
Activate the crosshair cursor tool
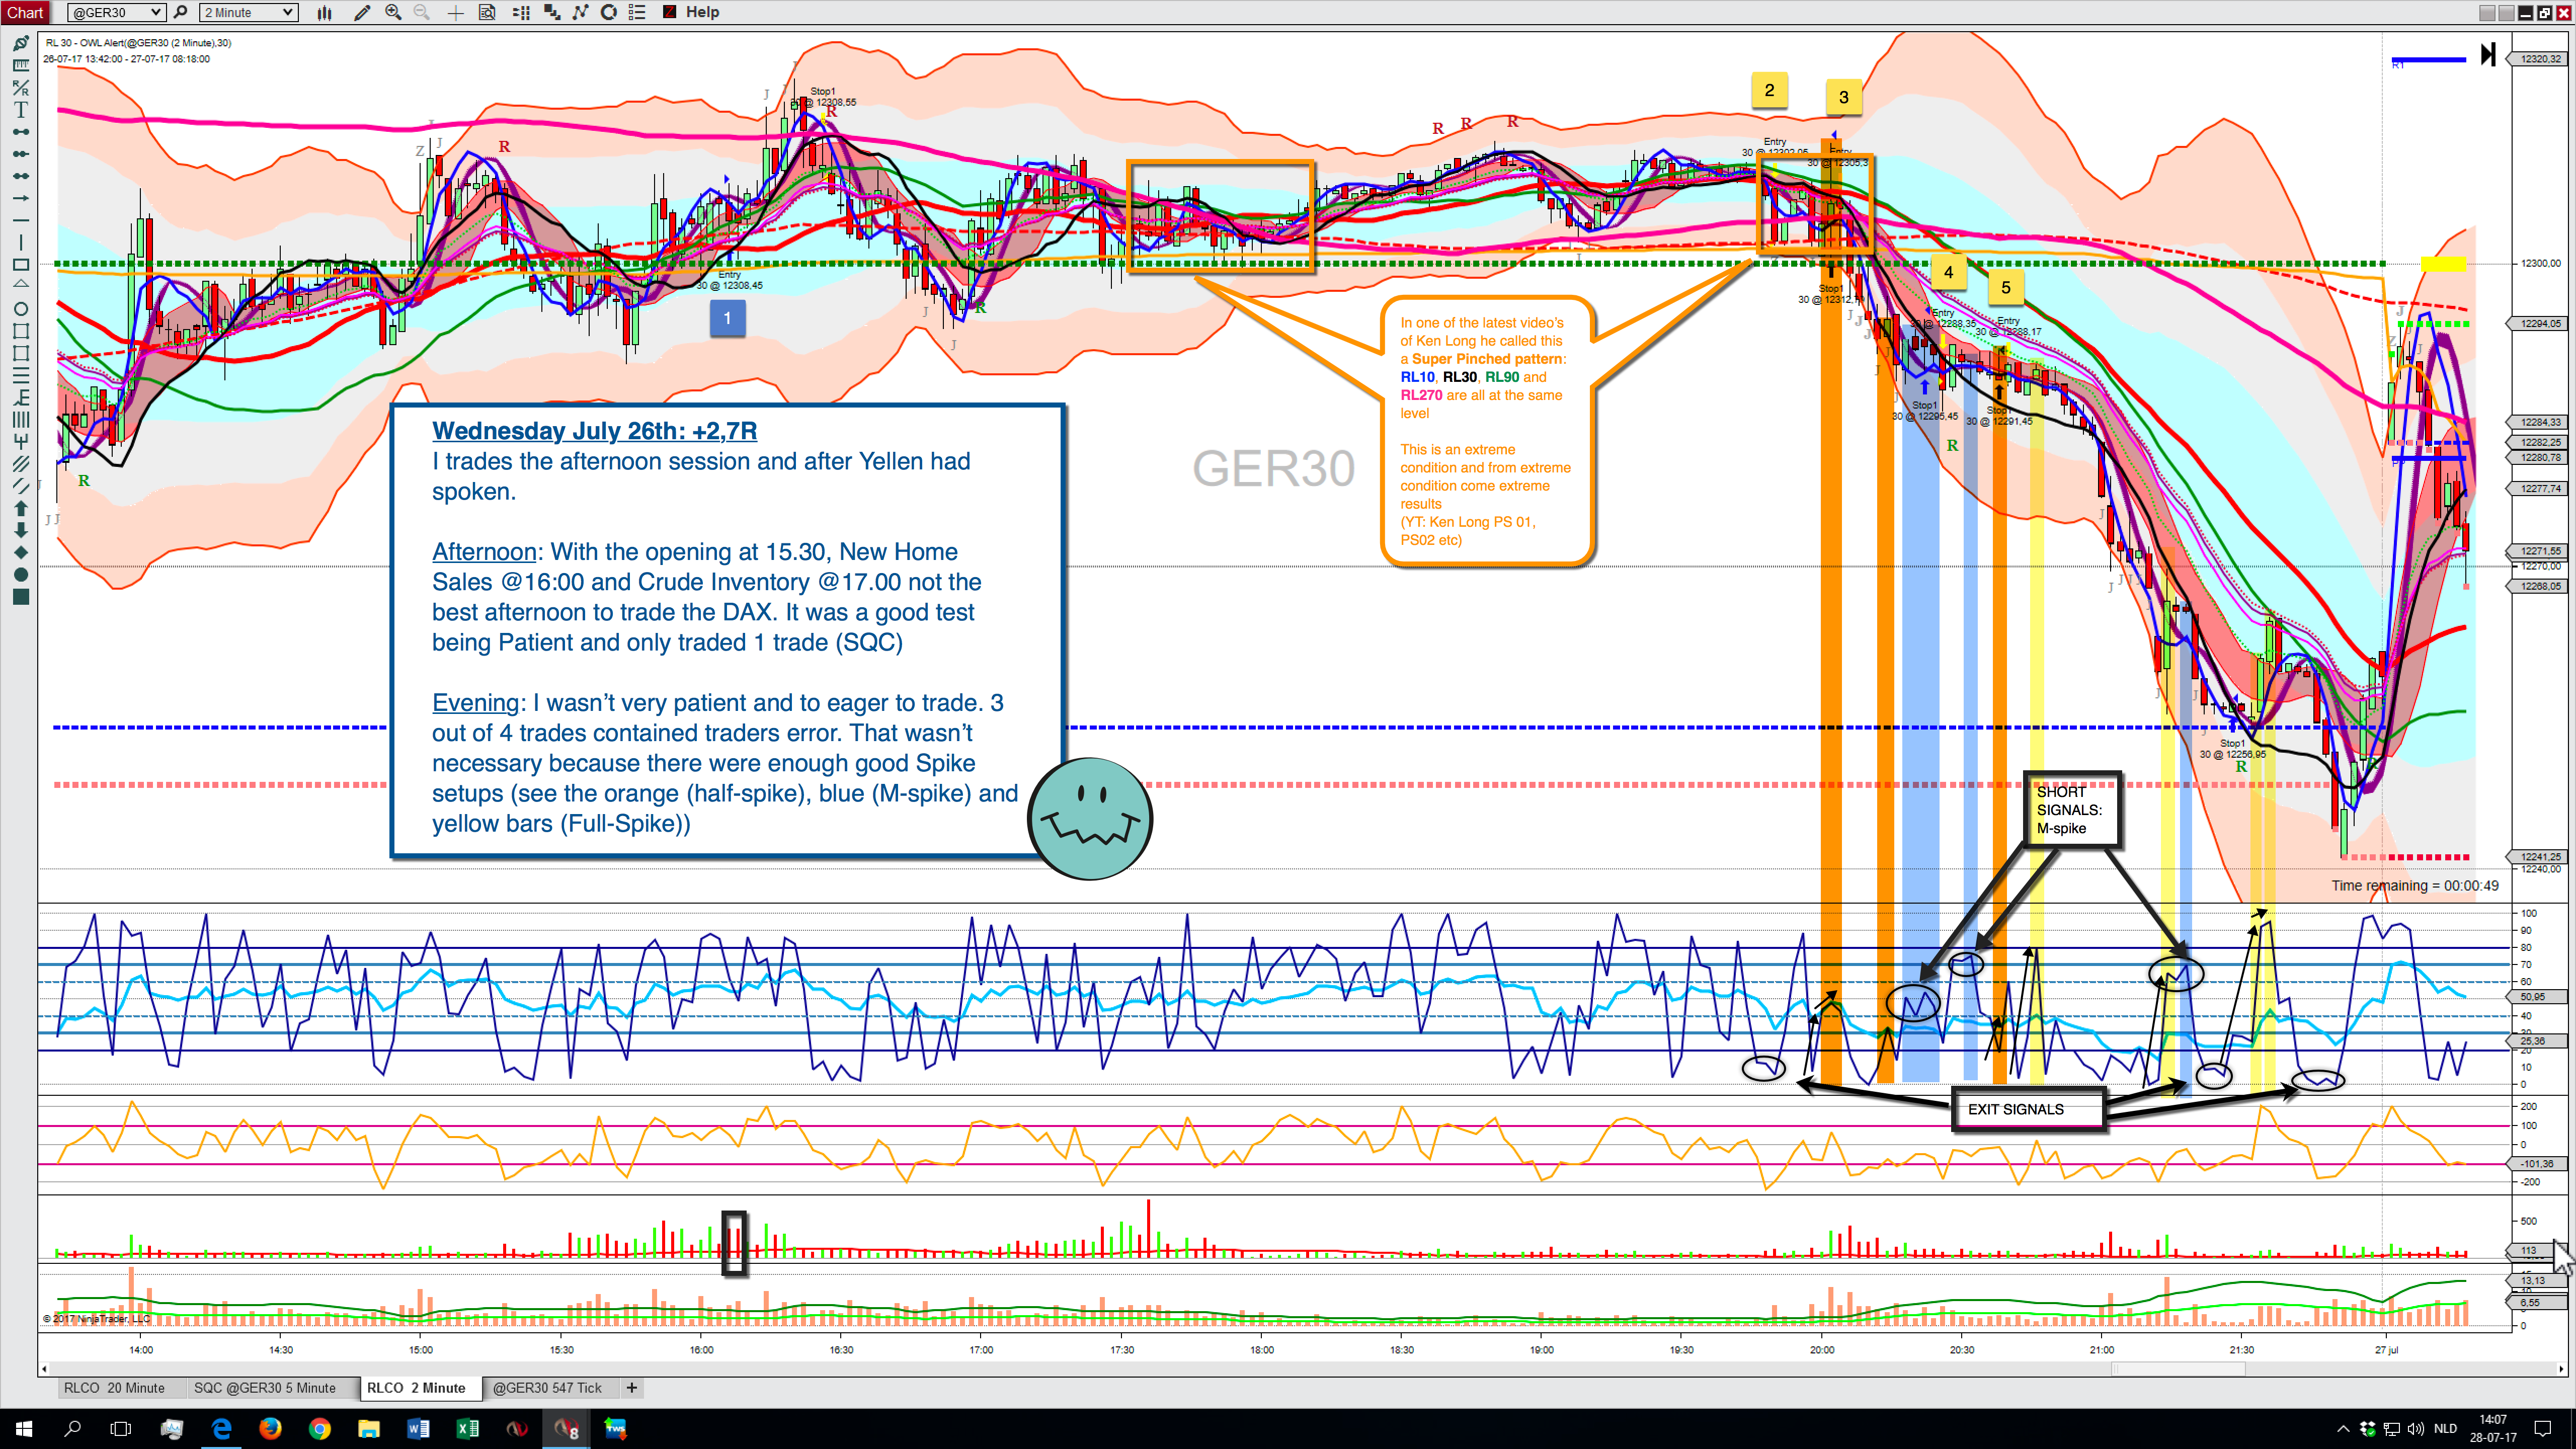(x=455, y=12)
